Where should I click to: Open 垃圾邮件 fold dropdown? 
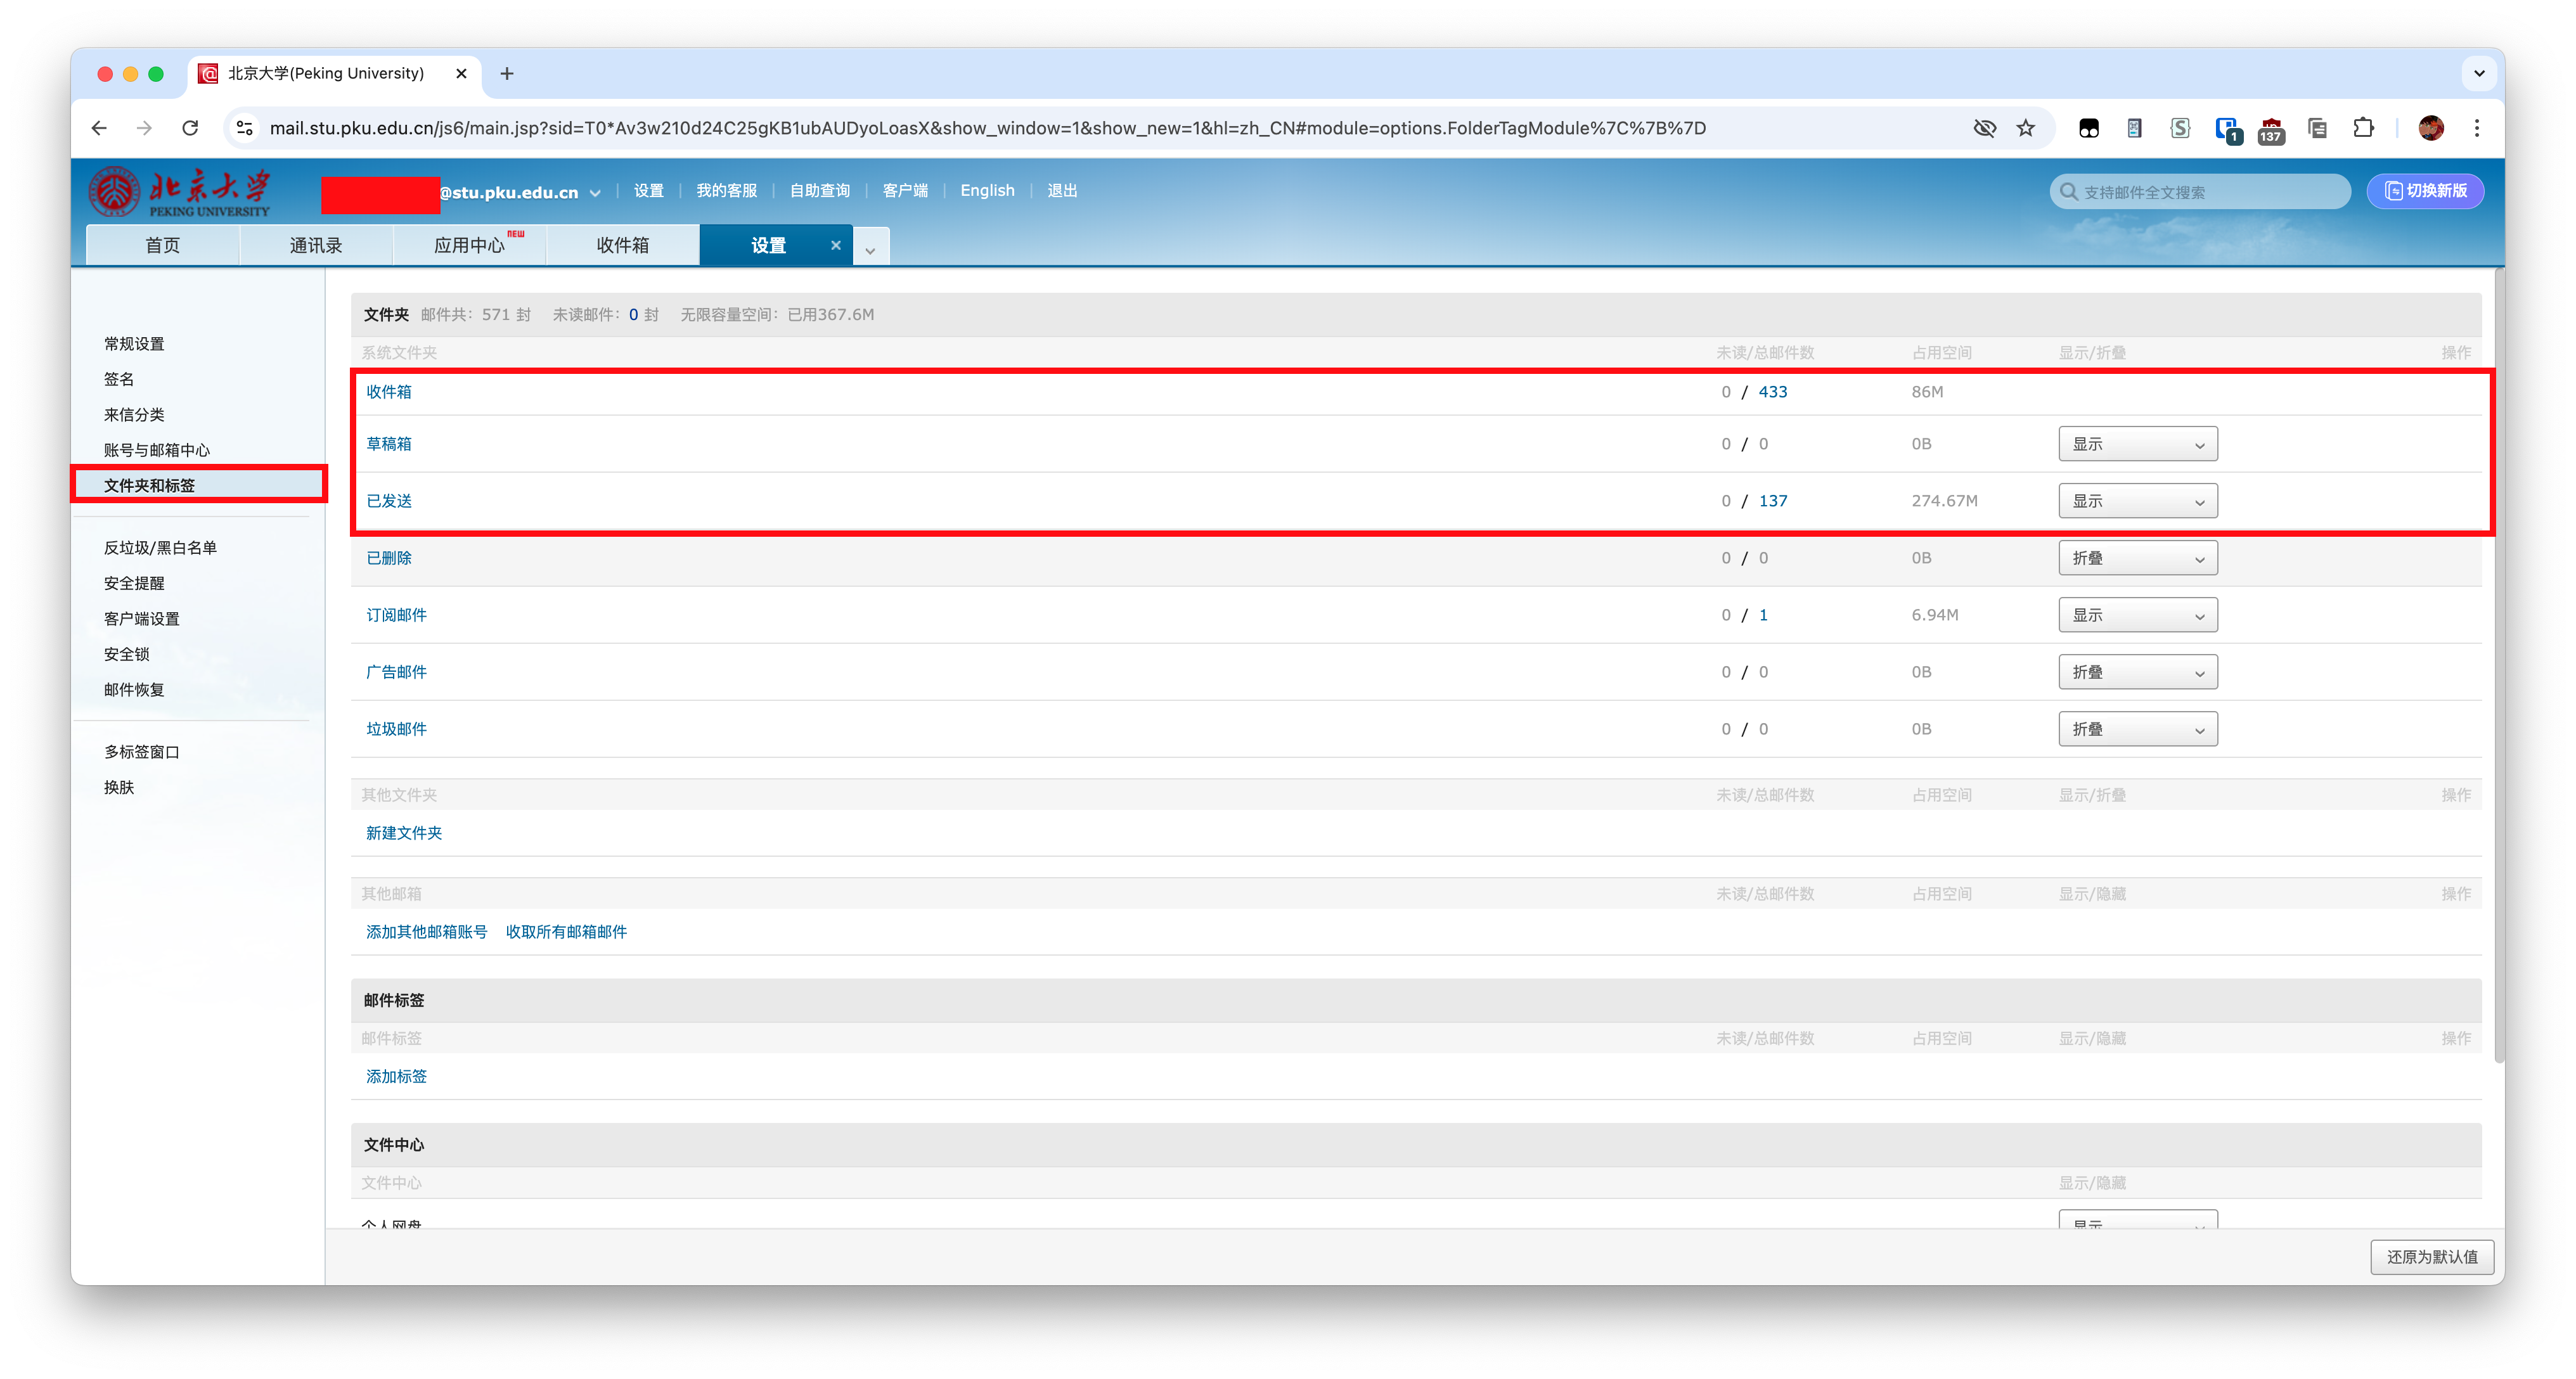[x=2137, y=729]
